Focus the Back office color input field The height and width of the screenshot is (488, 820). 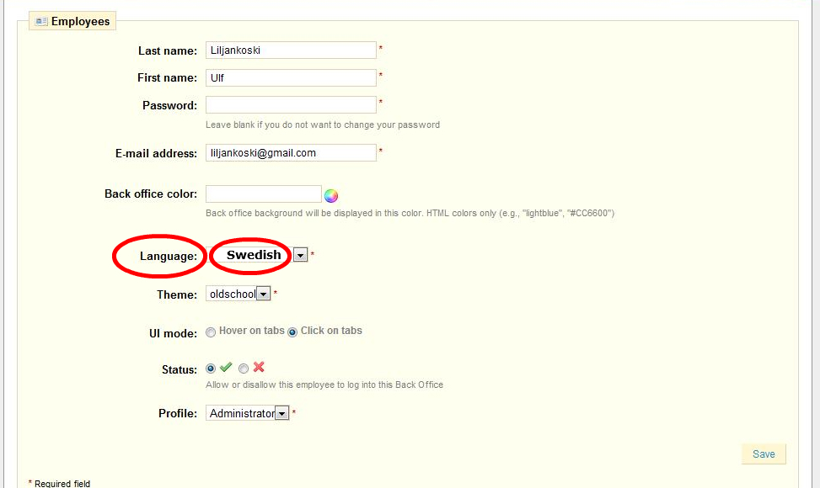[264, 194]
